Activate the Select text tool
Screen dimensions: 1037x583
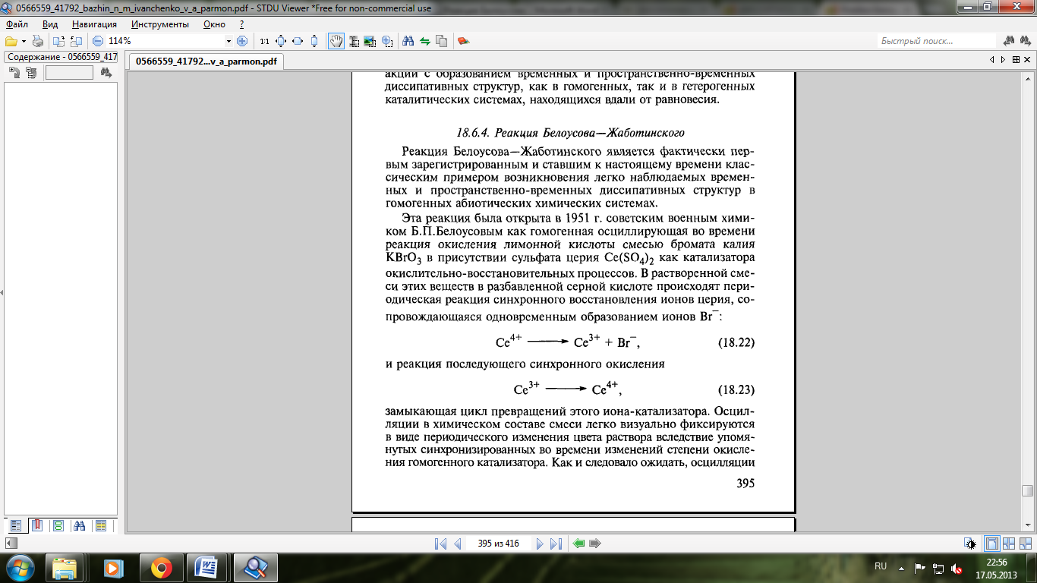click(x=354, y=41)
